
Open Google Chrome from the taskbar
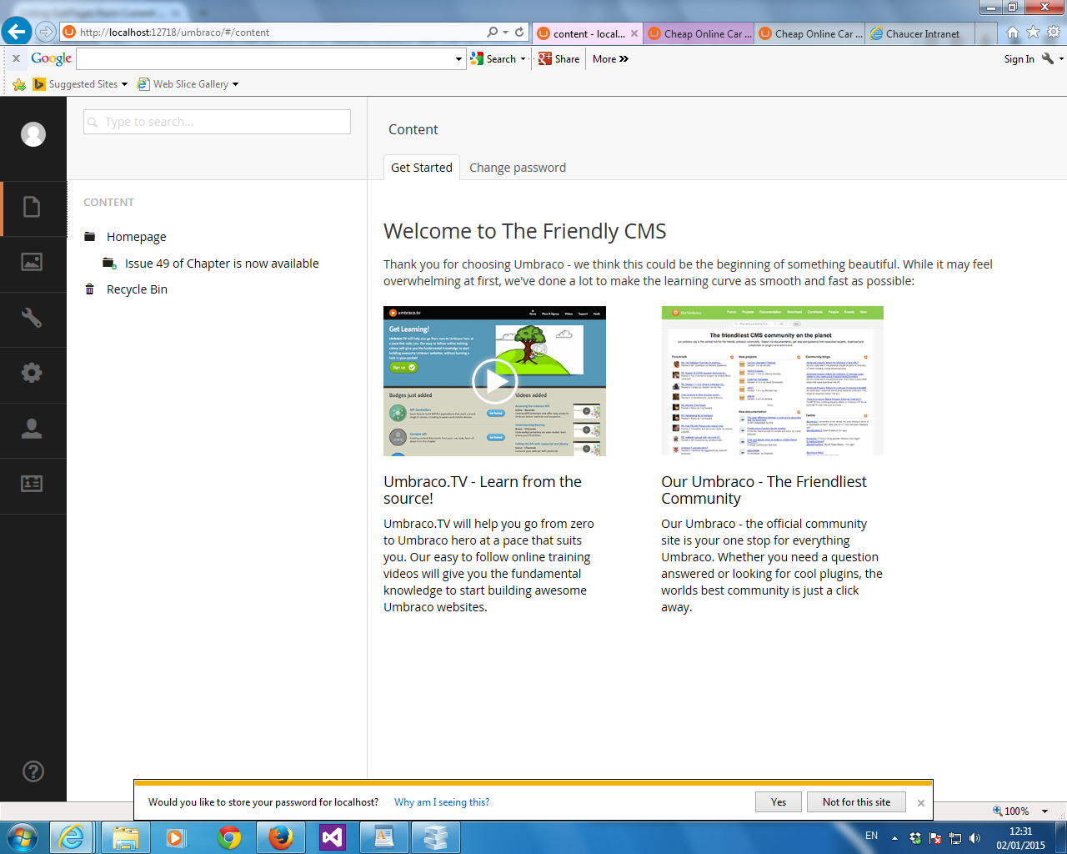coord(229,837)
